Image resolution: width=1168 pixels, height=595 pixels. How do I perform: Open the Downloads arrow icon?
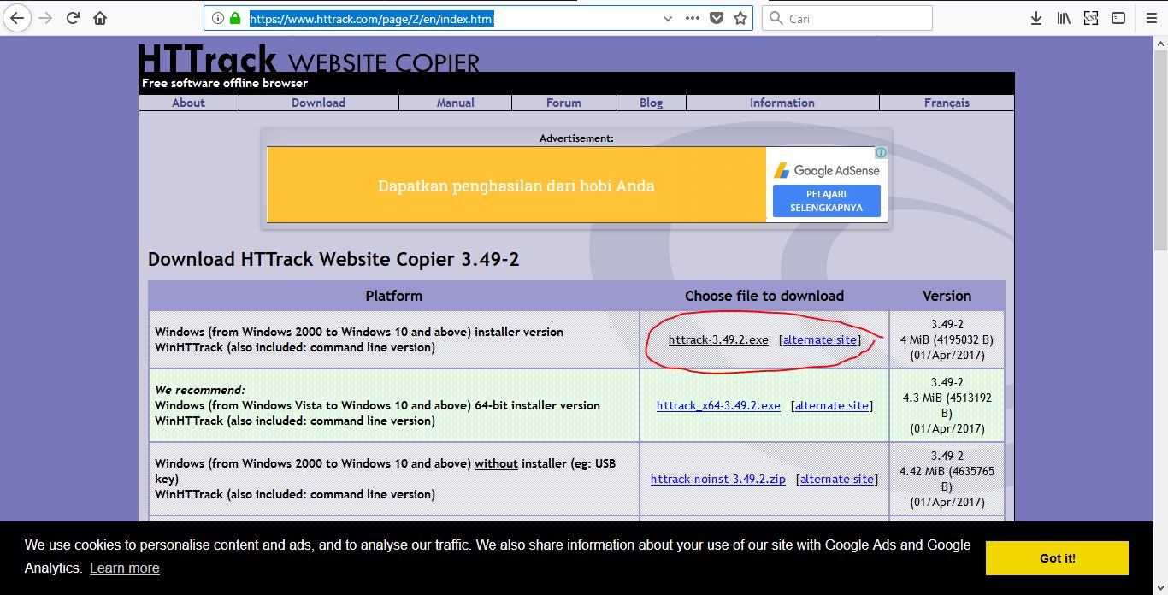point(1036,18)
